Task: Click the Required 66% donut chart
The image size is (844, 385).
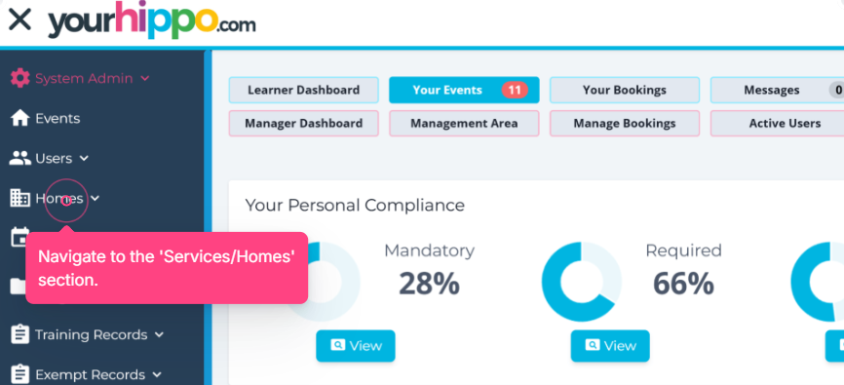Action: 581,282
